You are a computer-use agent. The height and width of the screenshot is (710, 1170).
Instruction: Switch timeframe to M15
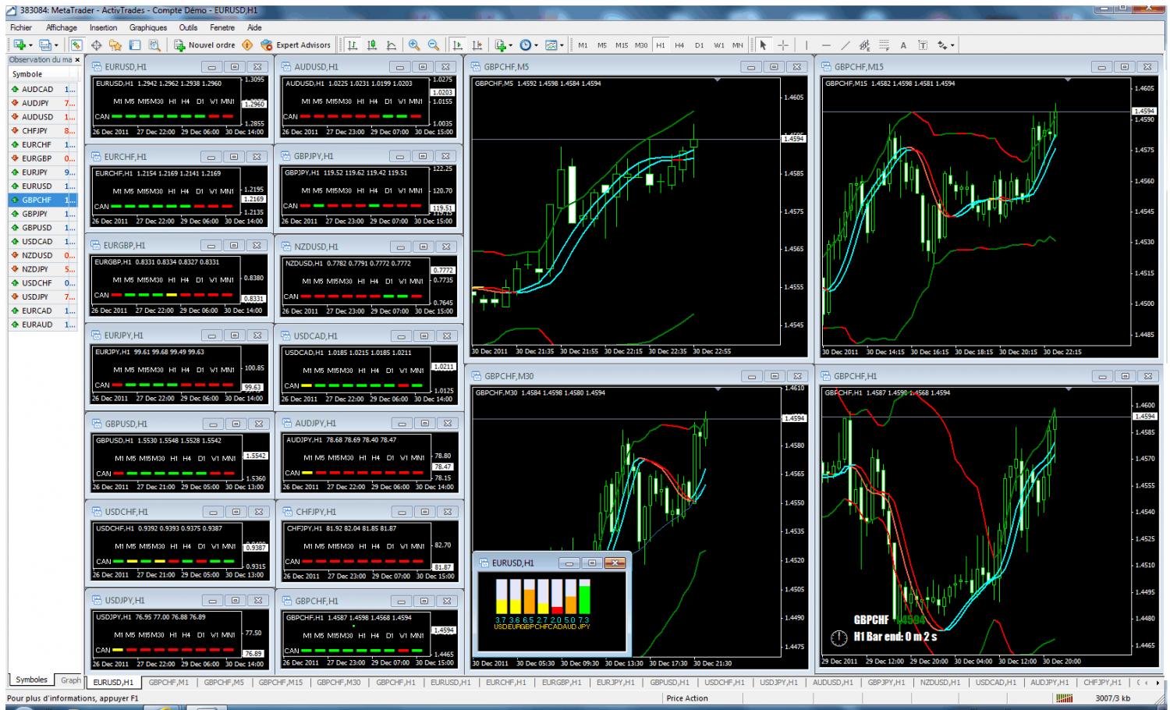click(x=622, y=44)
